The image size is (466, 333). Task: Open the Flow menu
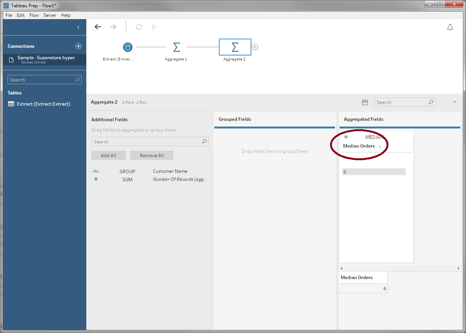(x=34, y=15)
